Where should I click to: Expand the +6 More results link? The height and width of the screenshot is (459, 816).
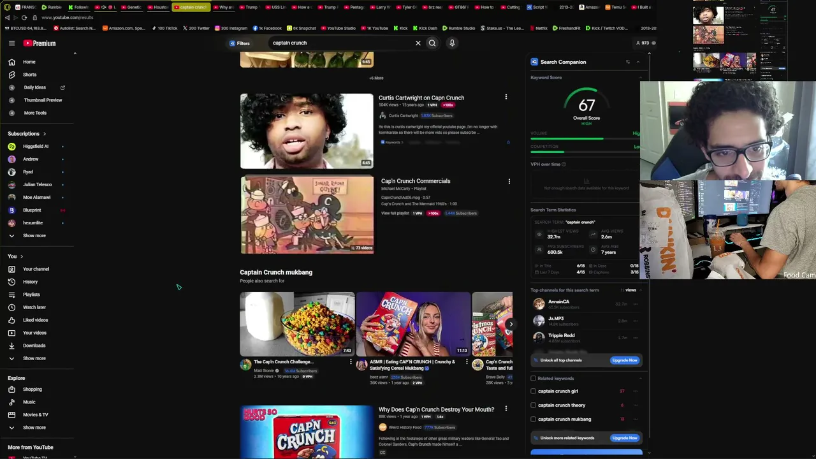(376, 78)
